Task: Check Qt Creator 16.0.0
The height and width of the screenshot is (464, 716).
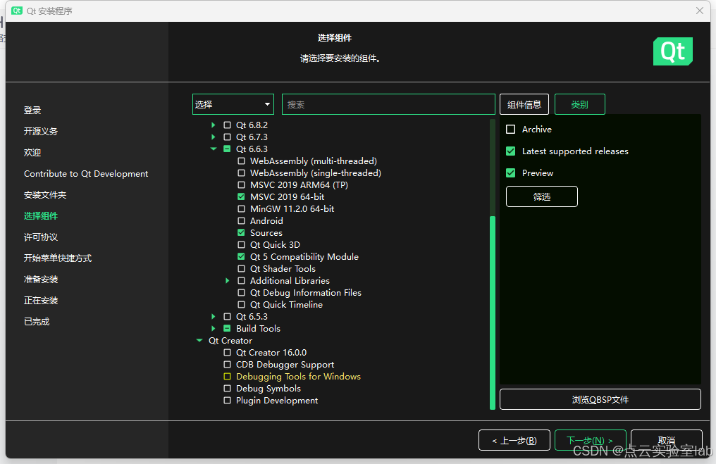Action: (227, 352)
